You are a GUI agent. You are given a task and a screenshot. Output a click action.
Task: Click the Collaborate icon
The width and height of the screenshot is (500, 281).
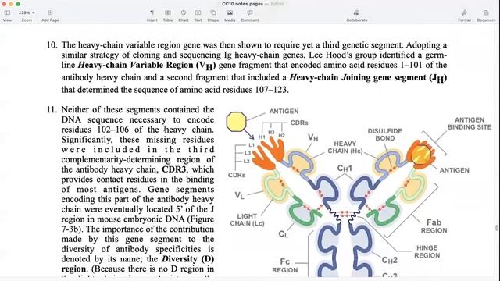[x=356, y=12]
